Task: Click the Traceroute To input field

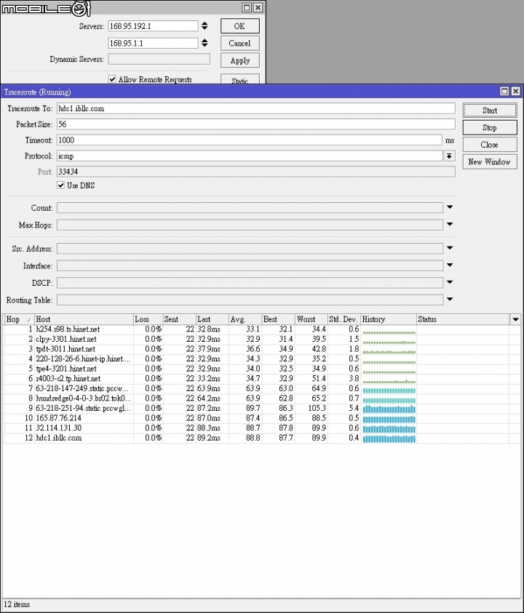Action: tap(256, 108)
